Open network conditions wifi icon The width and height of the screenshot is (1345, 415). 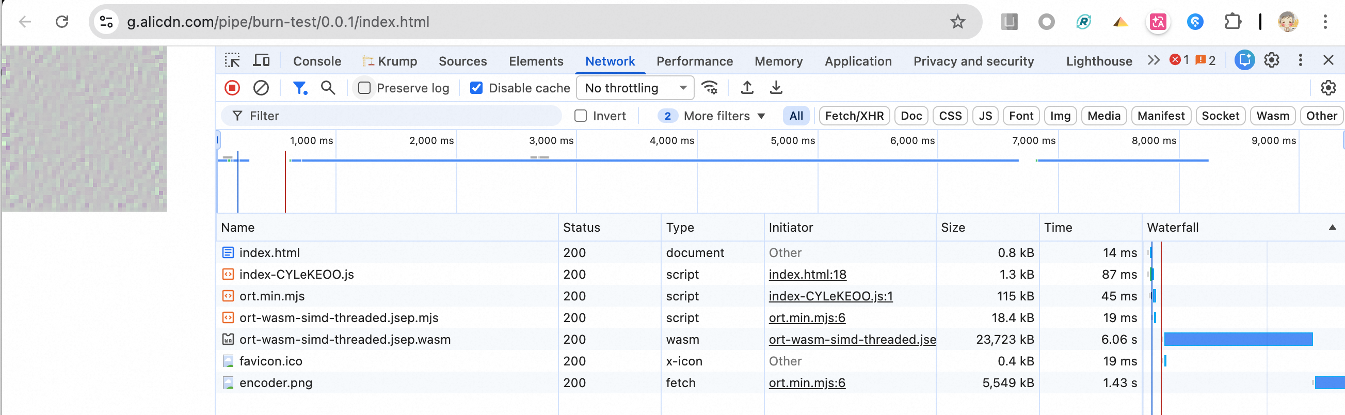point(710,88)
